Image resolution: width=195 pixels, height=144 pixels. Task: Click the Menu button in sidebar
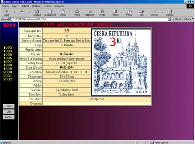tap(9, 117)
